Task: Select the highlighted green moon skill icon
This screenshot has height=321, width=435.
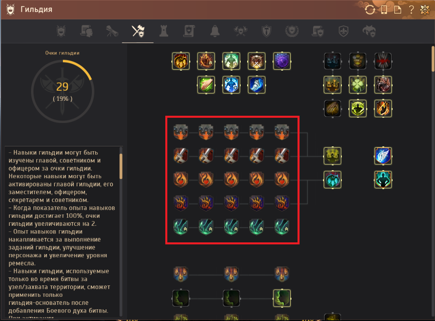Action: pos(281,298)
